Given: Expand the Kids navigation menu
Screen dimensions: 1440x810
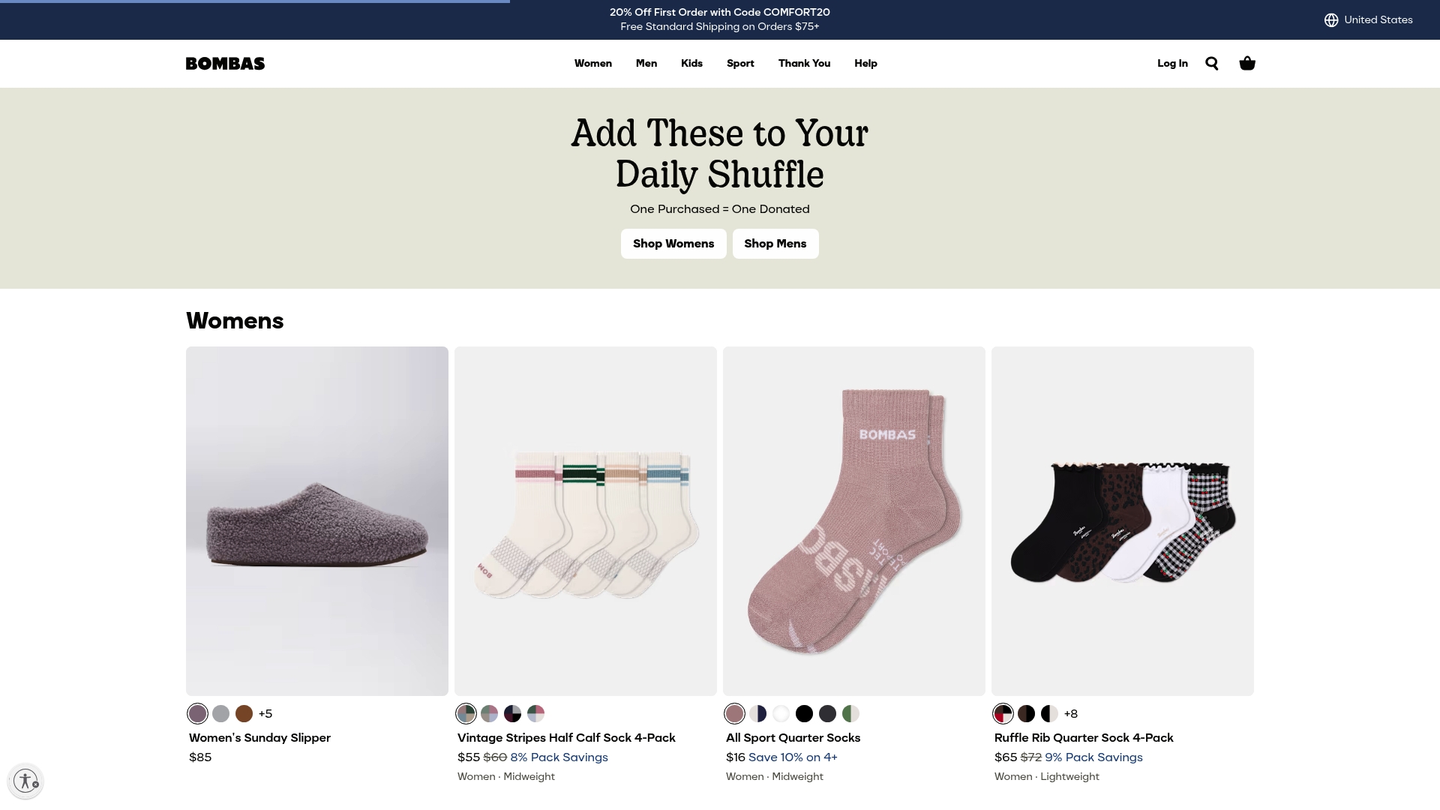Looking at the screenshot, I should (691, 63).
